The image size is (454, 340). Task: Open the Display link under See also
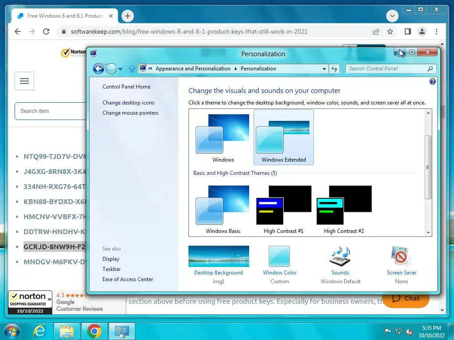tap(111, 259)
